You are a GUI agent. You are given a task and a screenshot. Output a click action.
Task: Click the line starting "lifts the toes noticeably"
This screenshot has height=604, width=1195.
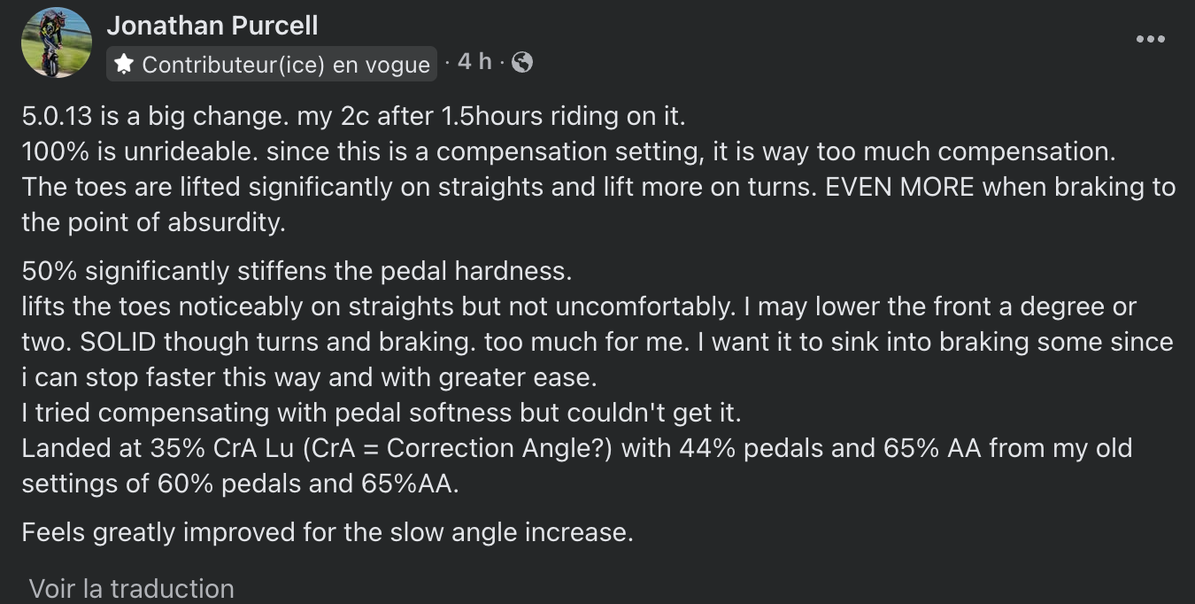[x=579, y=306]
